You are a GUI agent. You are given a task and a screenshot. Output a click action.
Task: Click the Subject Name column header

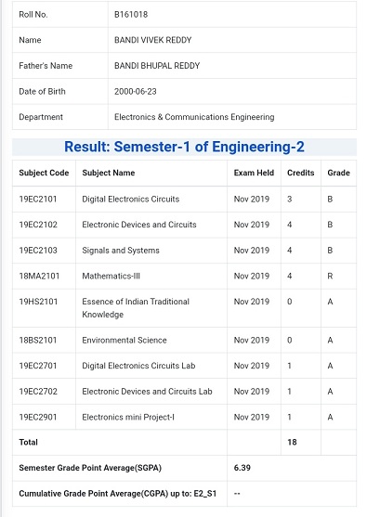point(109,173)
